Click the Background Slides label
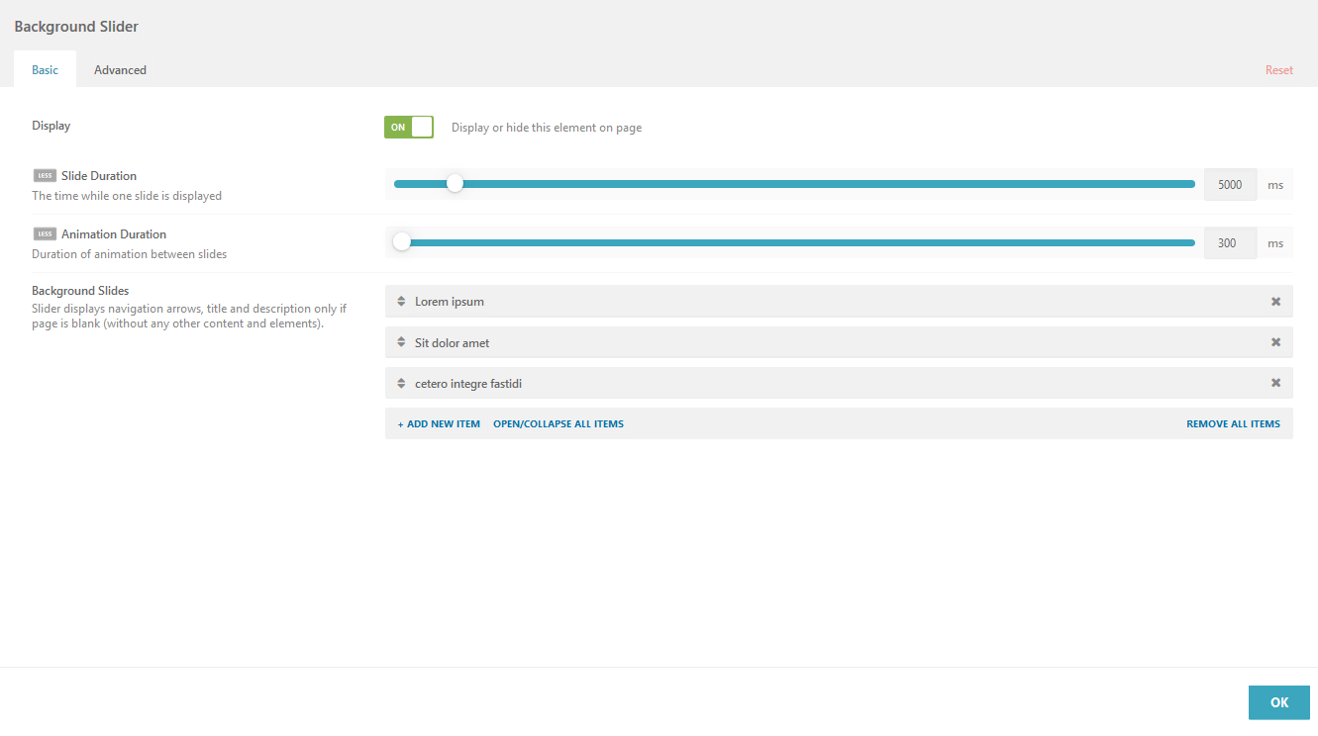Screen dimensions: 1318x736 pos(80,291)
